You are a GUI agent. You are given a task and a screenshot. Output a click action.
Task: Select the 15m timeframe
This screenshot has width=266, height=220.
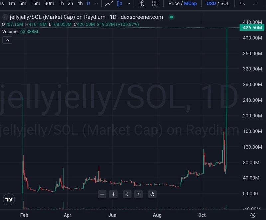point(35,4)
